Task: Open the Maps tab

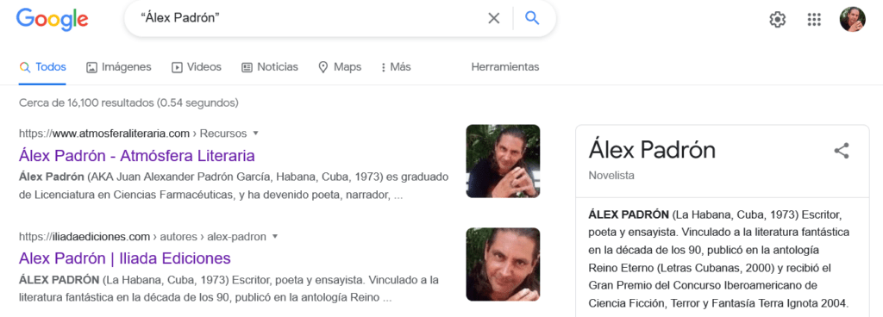Action: (340, 67)
